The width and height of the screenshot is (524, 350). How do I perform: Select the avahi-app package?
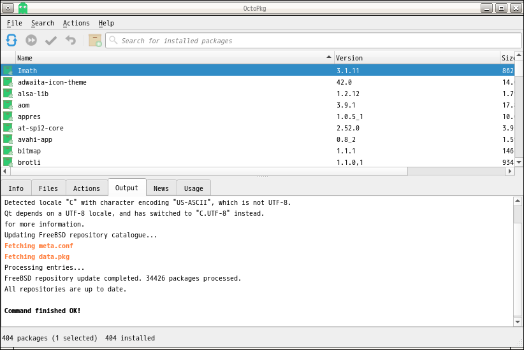tap(258, 139)
